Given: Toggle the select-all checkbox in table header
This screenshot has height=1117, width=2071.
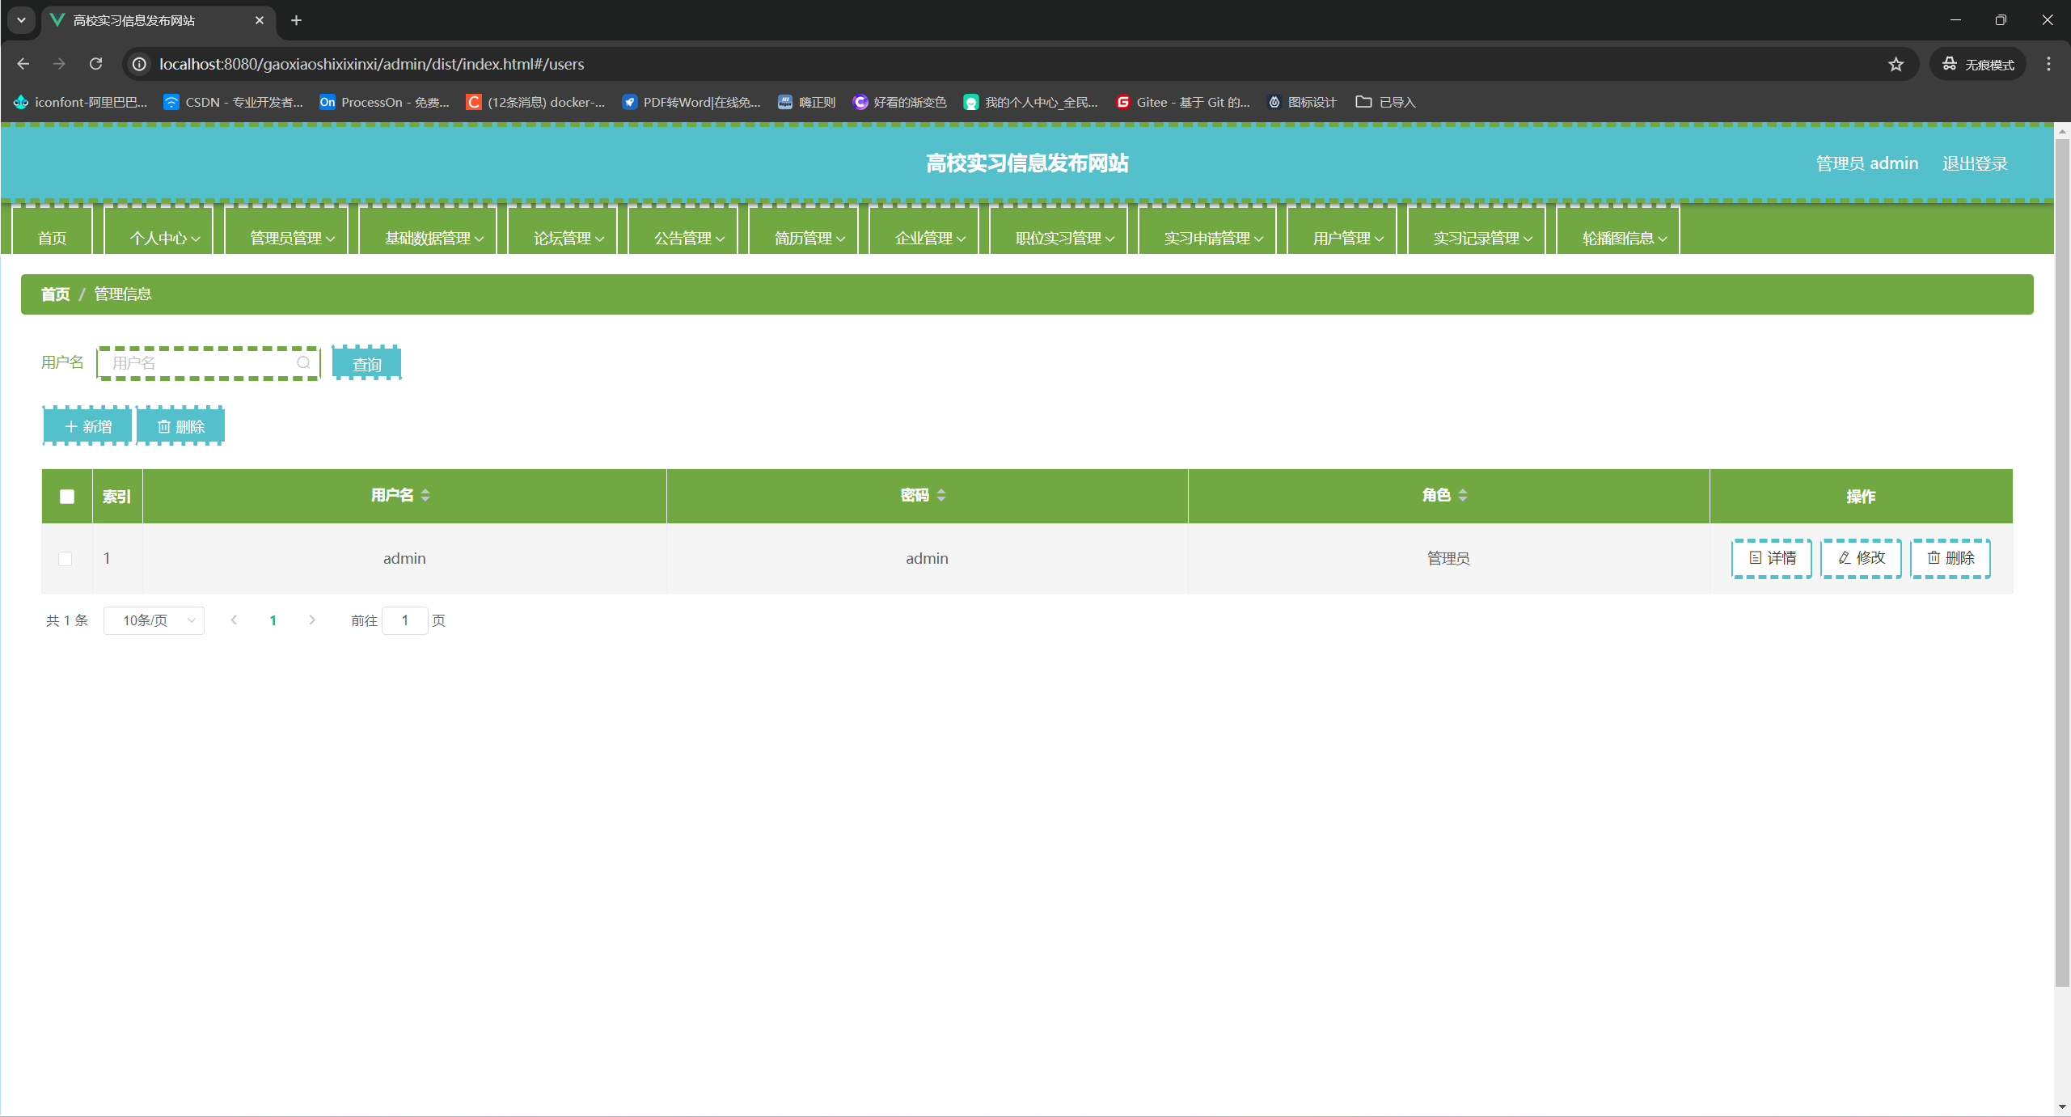Looking at the screenshot, I should pyautogui.click(x=67, y=497).
